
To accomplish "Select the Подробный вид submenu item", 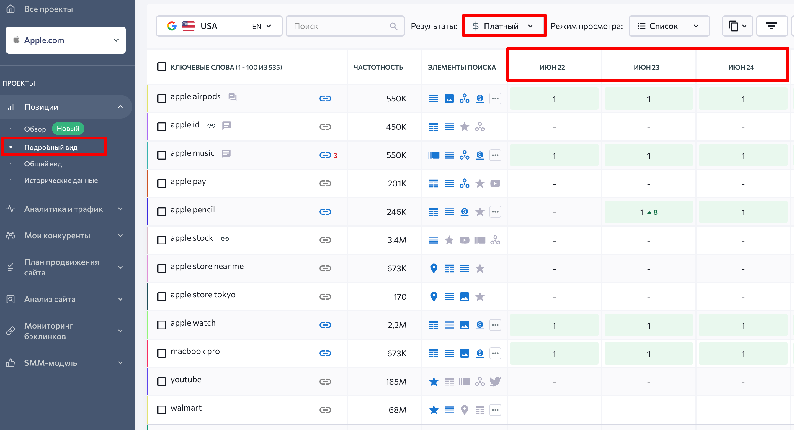I will [x=51, y=147].
